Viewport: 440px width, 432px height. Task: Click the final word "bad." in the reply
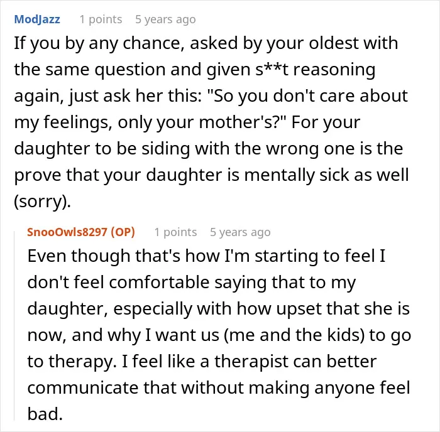coord(45,414)
